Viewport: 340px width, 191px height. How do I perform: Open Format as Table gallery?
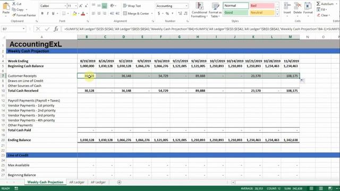(215, 10)
